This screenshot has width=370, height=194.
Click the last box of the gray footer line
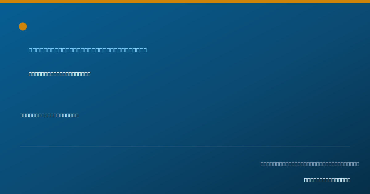(358, 164)
